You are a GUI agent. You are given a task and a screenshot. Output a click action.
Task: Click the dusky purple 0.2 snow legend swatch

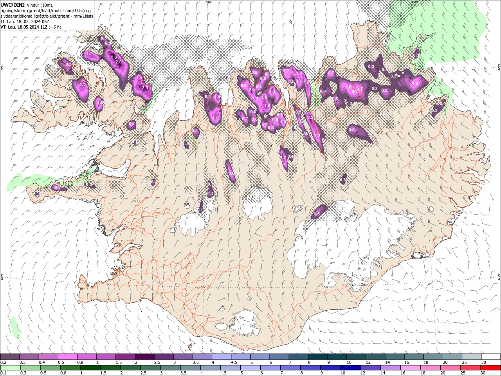tap(10, 357)
